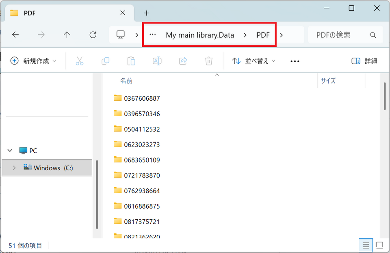The height and width of the screenshot is (253, 390).
Task: Click the Share toolbar icon
Action: pyautogui.click(x=183, y=61)
